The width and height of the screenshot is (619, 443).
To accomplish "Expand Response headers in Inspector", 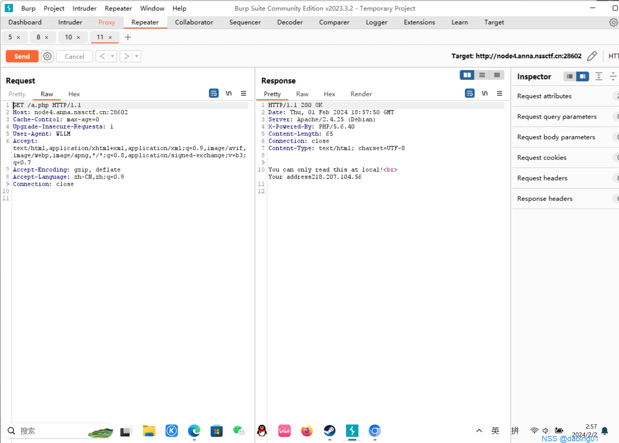I will [566, 199].
